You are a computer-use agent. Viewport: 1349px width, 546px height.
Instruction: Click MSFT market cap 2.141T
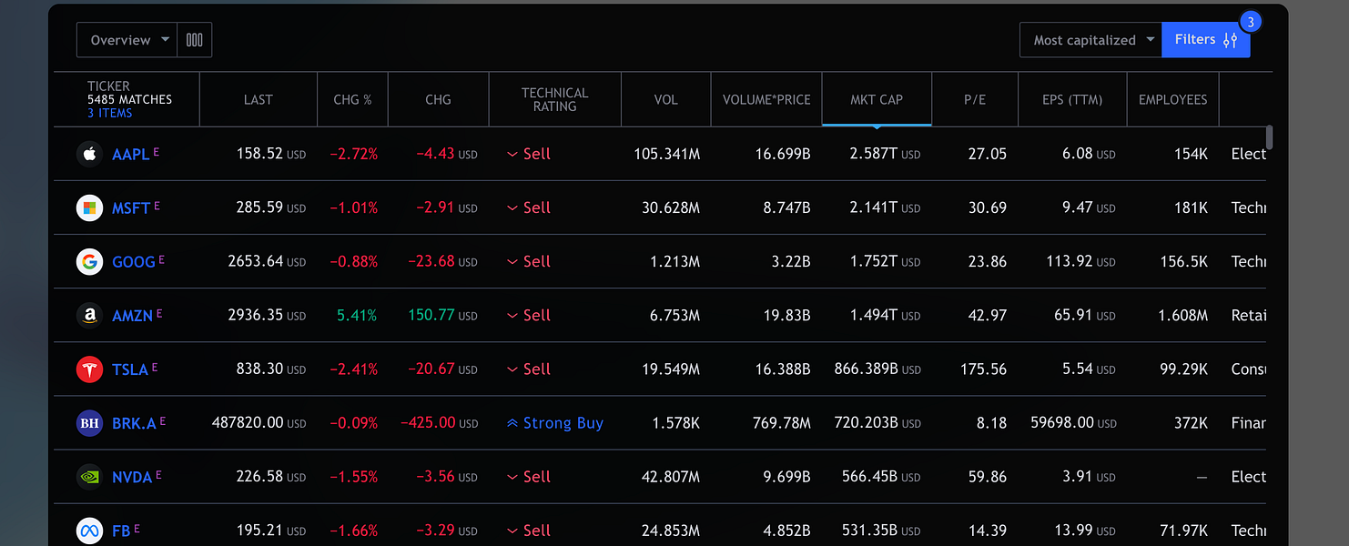(x=874, y=207)
